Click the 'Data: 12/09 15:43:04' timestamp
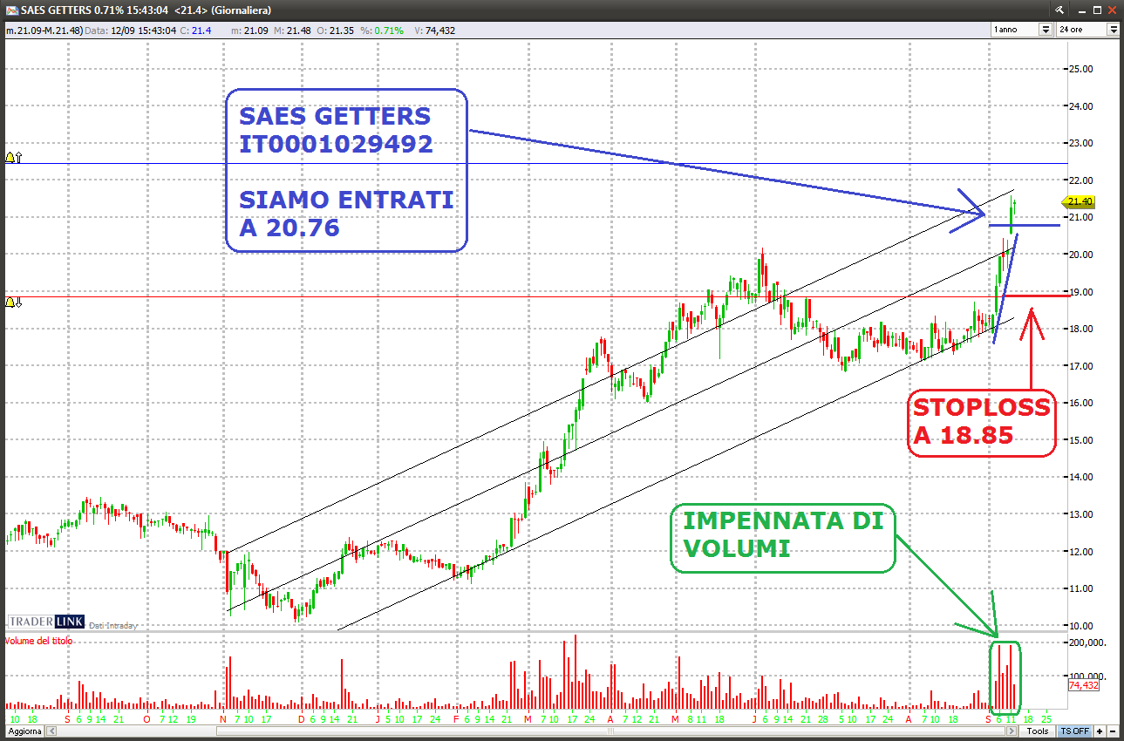 tap(131, 31)
